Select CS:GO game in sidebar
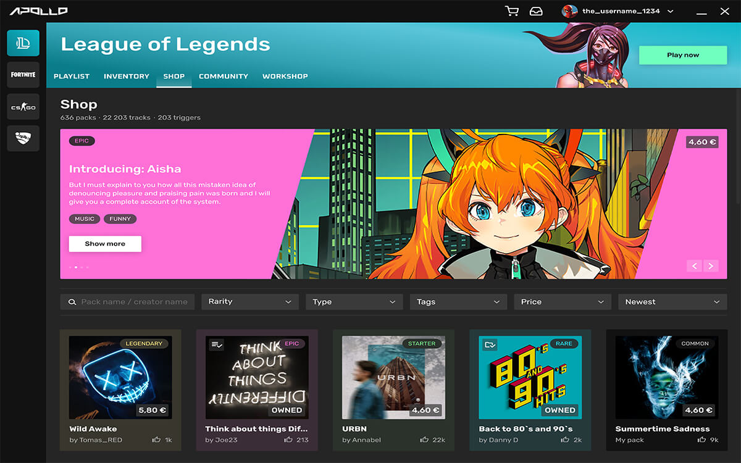The height and width of the screenshot is (463, 741). point(23,107)
